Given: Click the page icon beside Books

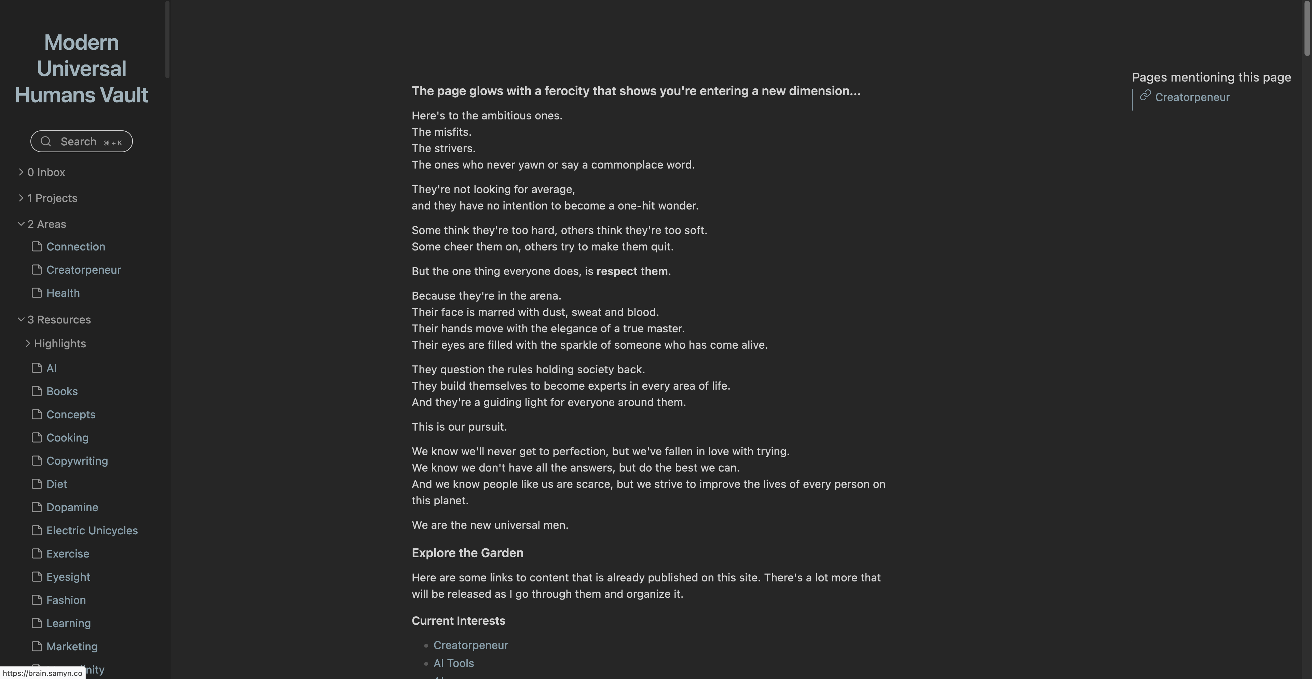Looking at the screenshot, I should (x=37, y=391).
